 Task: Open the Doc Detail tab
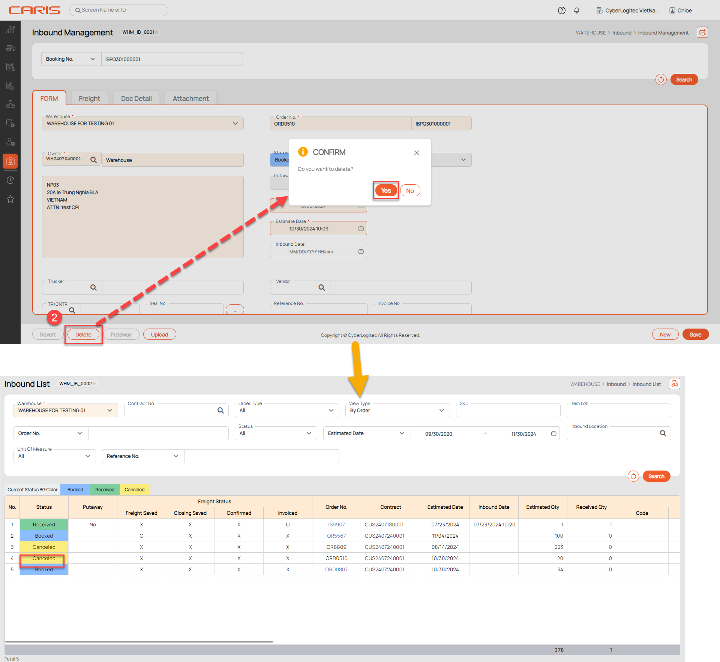tap(136, 99)
